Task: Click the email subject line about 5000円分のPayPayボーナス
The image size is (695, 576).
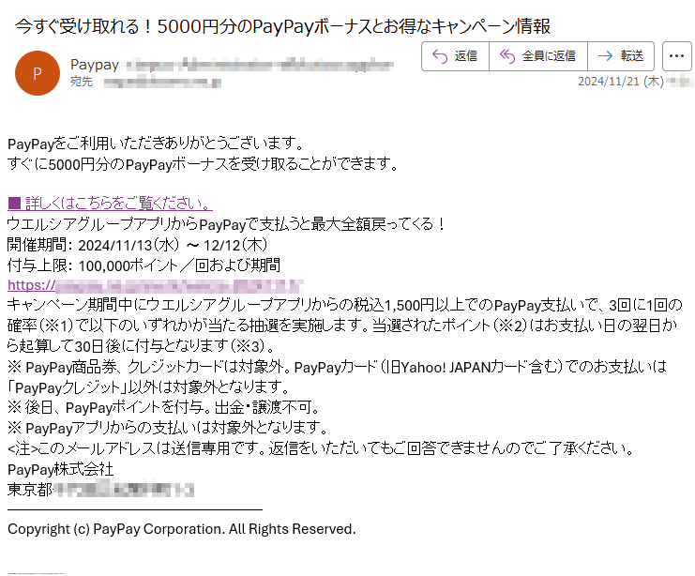Action: coord(283,26)
